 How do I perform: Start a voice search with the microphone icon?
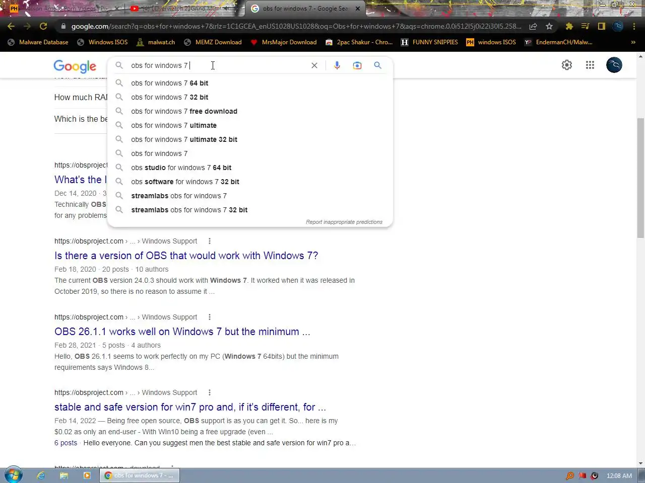coord(337,65)
